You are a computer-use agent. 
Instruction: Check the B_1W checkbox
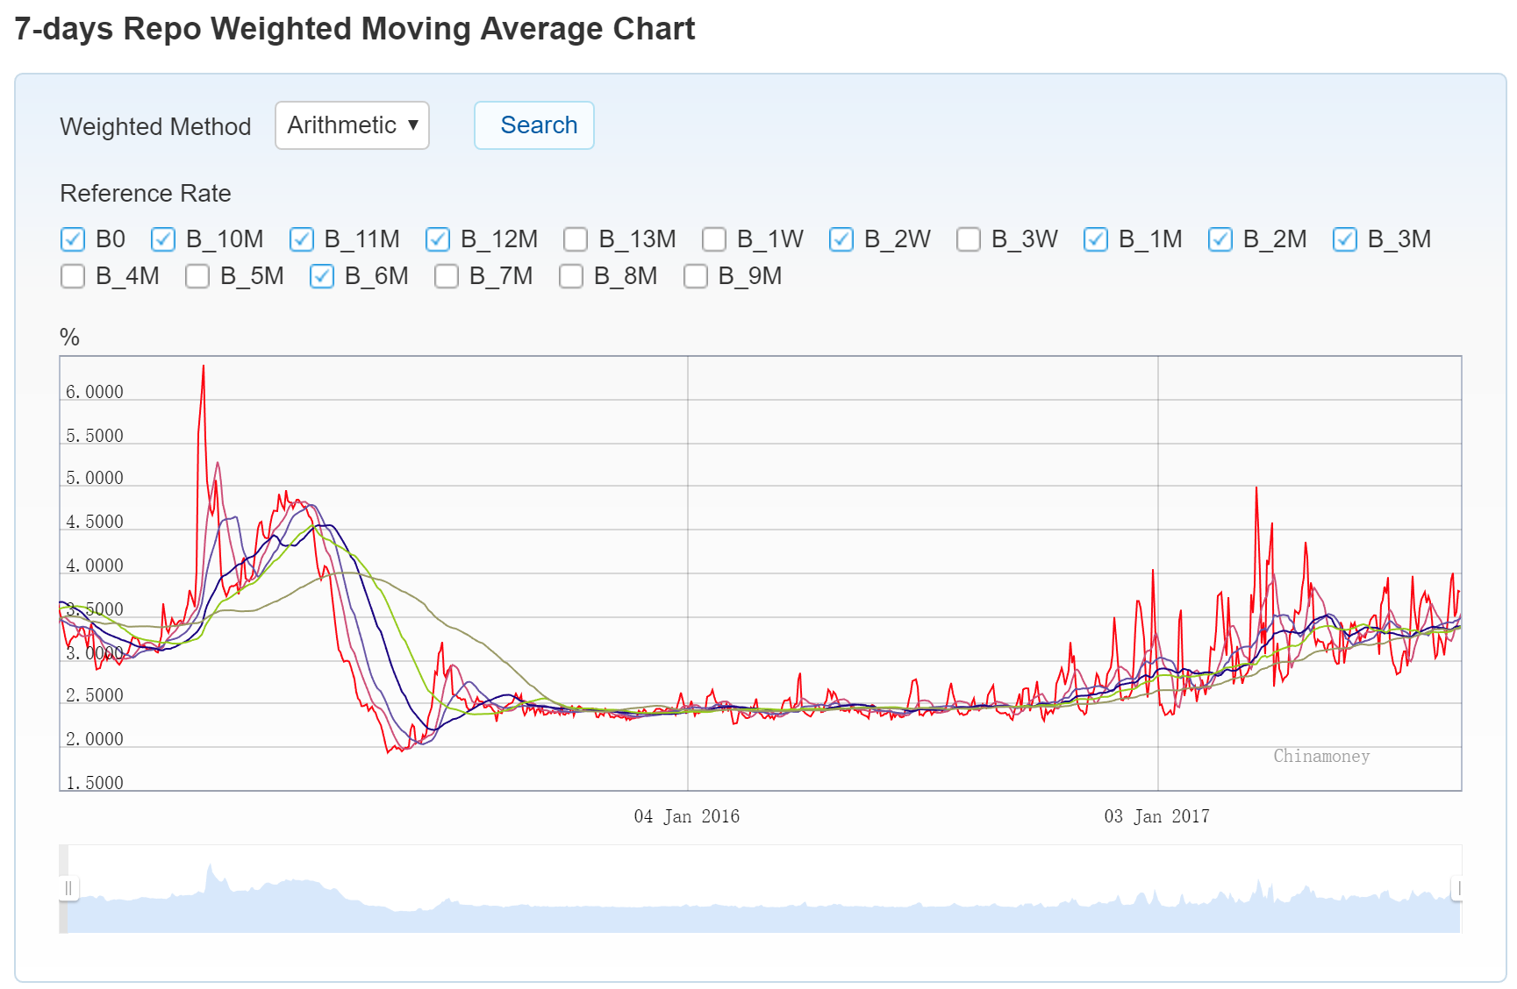tap(714, 239)
